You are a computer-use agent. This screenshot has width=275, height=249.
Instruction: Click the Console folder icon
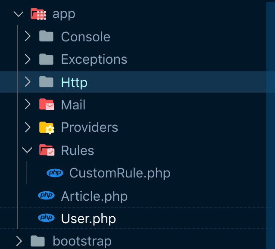click(46, 37)
